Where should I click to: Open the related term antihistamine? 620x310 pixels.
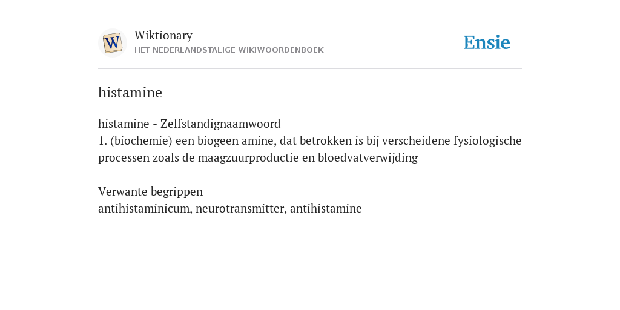326,208
